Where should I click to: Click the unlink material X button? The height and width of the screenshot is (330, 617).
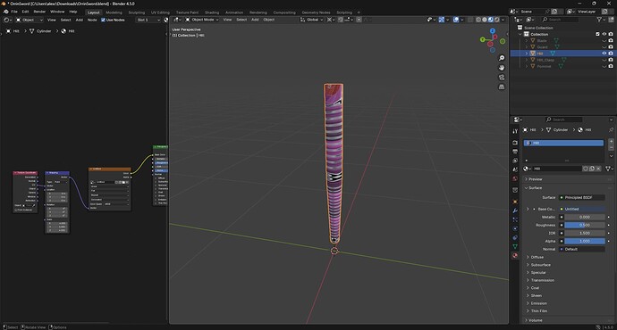[598, 169]
